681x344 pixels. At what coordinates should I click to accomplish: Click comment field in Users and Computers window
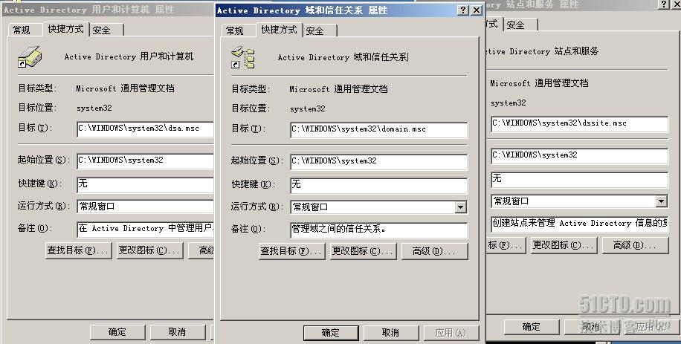[146, 229]
